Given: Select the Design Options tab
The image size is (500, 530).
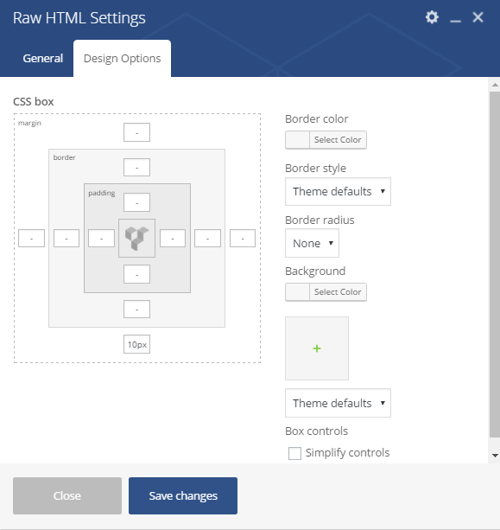Looking at the screenshot, I should [x=123, y=59].
